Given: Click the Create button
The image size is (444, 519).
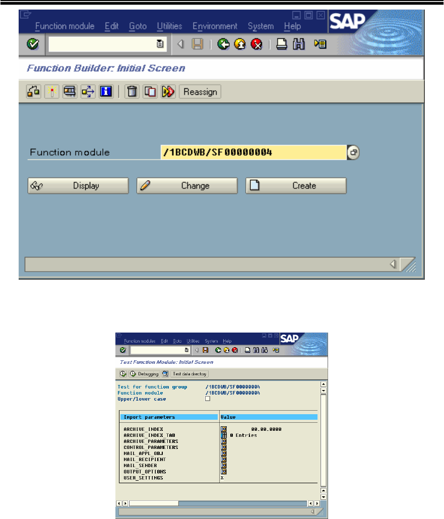Looking at the screenshot, I should coord(296,186).
